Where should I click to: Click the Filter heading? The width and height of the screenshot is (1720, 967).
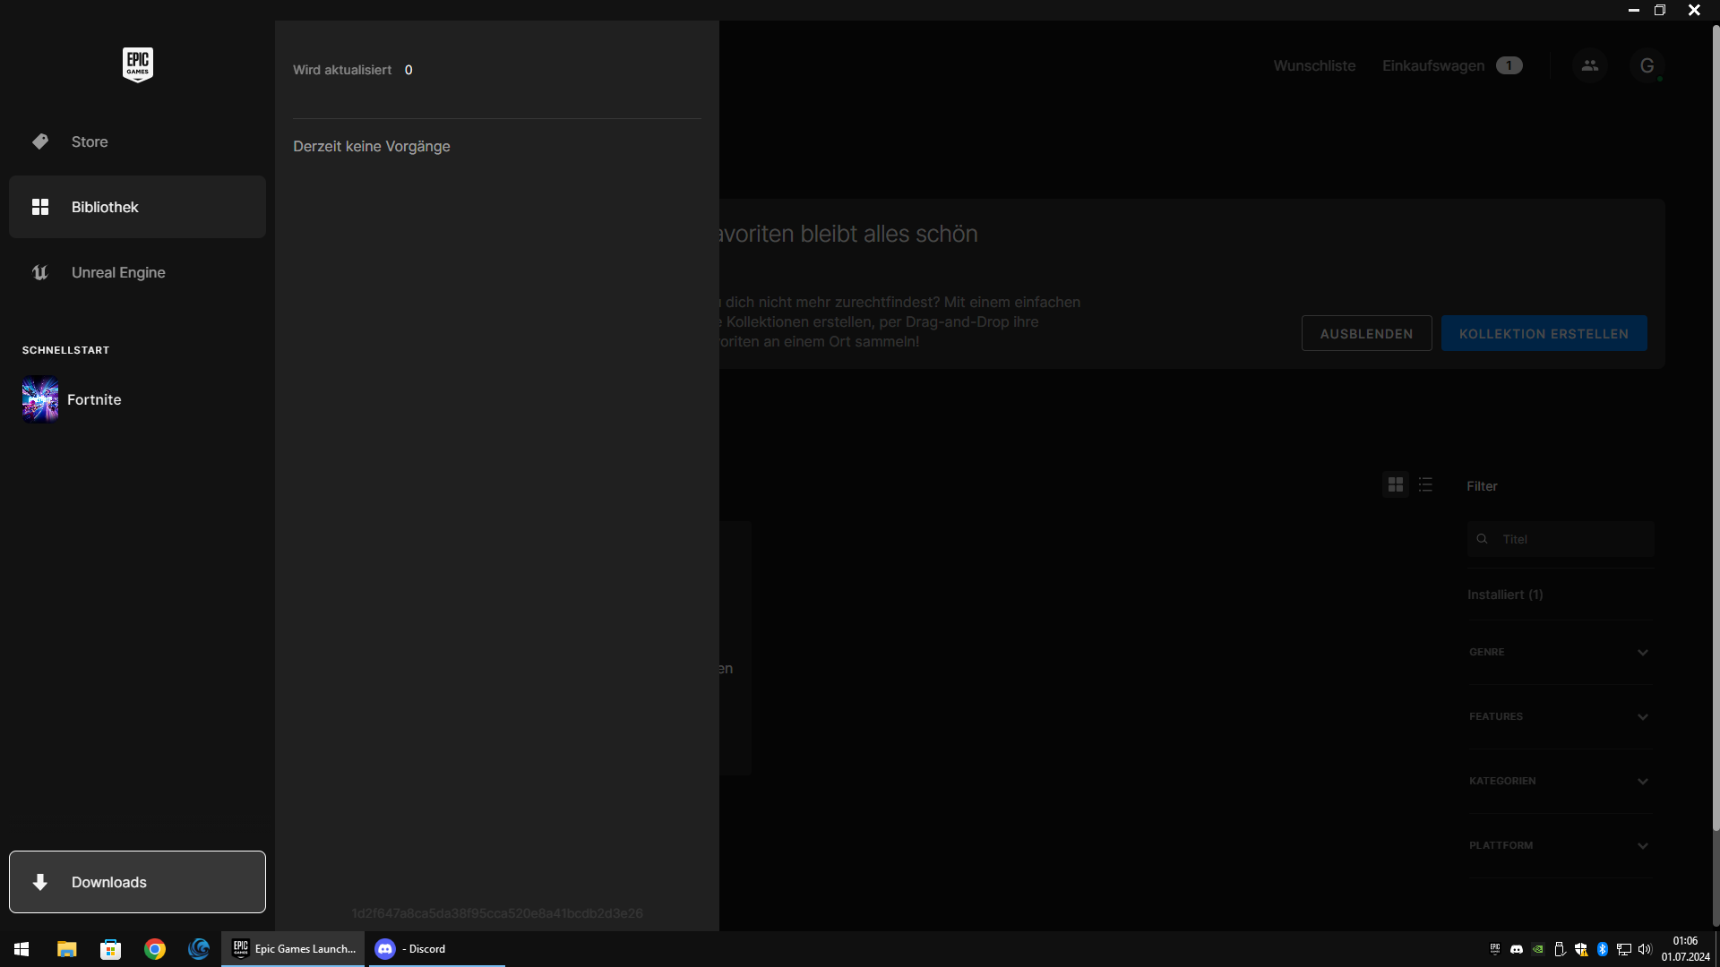click(x=1482, y=486)
